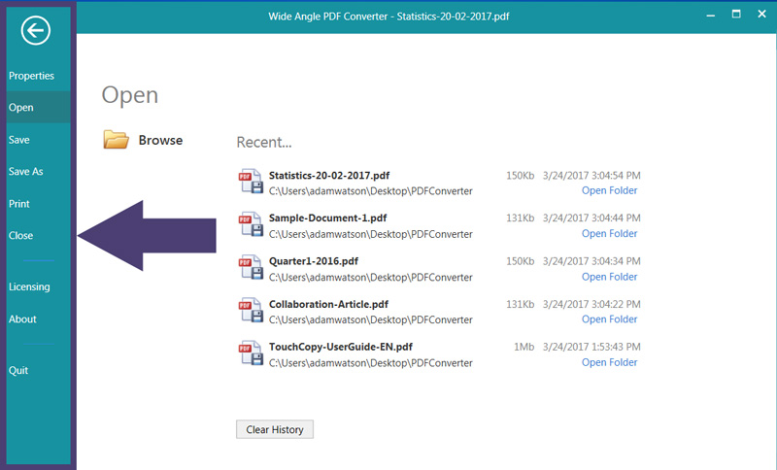Screen dimensions: 777x470
Task: Click the Recent... heading
Action: point(264,142)
